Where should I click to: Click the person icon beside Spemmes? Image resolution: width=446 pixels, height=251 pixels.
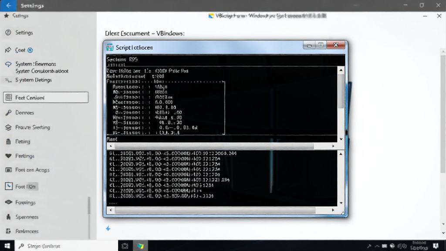point(8,217)
